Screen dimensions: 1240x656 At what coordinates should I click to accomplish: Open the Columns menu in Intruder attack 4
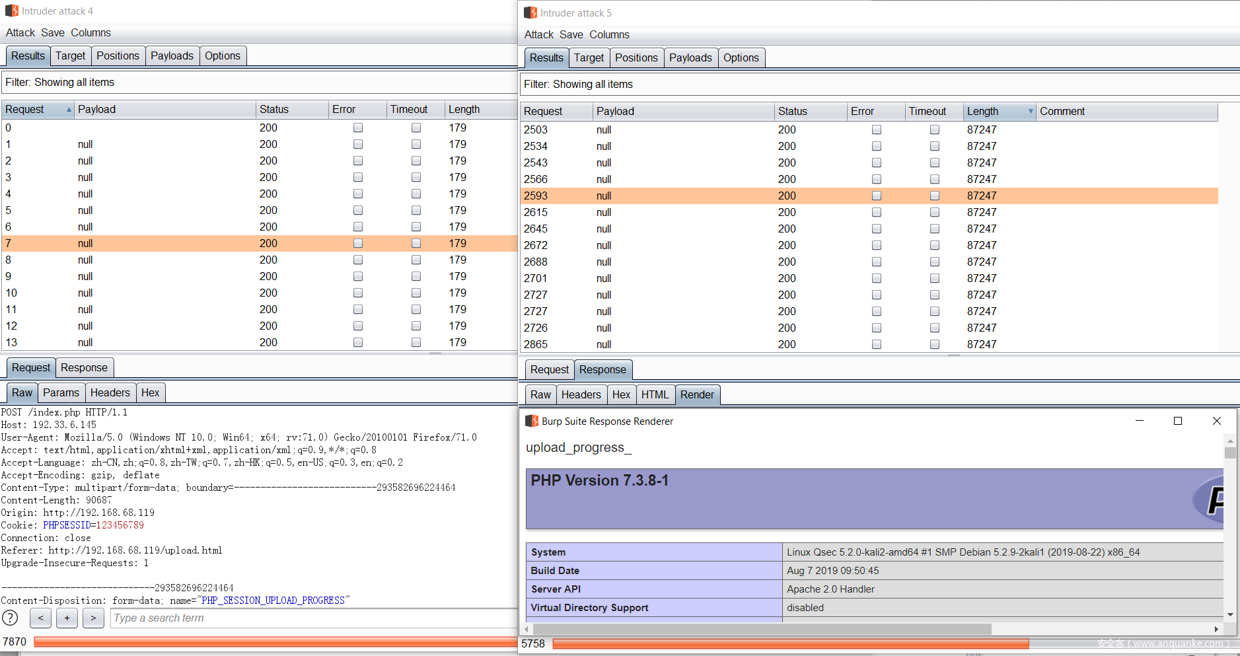click(x=91, y=32)
